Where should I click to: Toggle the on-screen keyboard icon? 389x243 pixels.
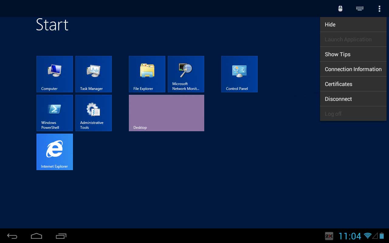(360, 9)
